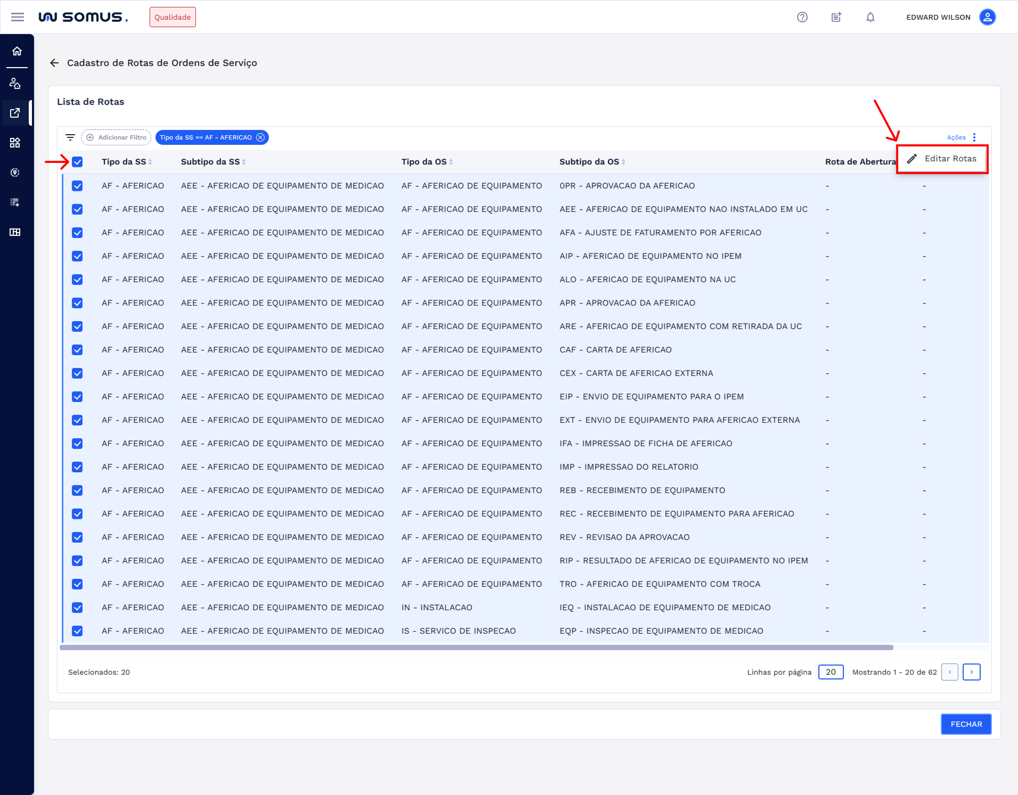Click the filter list icon
Screen dimensions: 1018x795
tap(70, 138)
